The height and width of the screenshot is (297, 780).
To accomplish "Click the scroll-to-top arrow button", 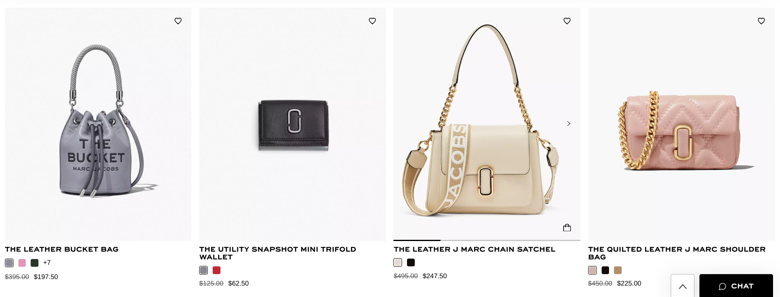I will [683, 286].
